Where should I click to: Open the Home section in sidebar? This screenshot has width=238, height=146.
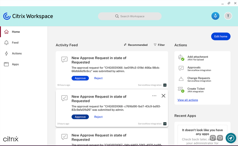(x=24, y=32)
